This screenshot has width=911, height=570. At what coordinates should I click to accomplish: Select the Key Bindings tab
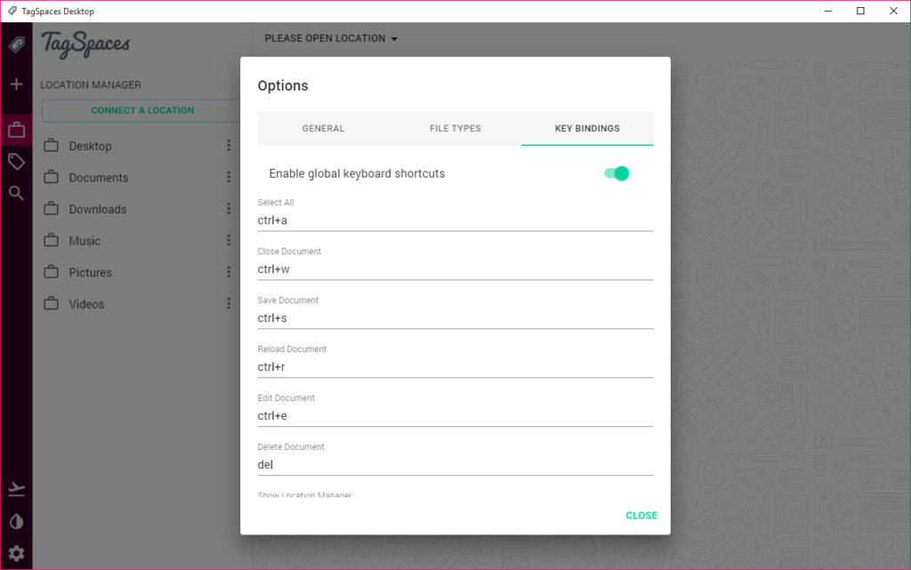click(x=587, y=128)
